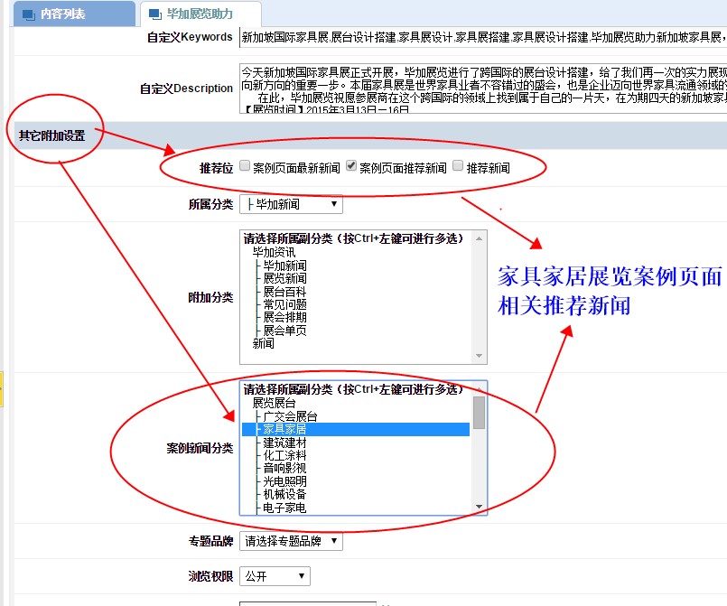Open the 浏览权限 dropdown showing 公开
This screenshot has width=727, height=606.
[x=275, y=576]
